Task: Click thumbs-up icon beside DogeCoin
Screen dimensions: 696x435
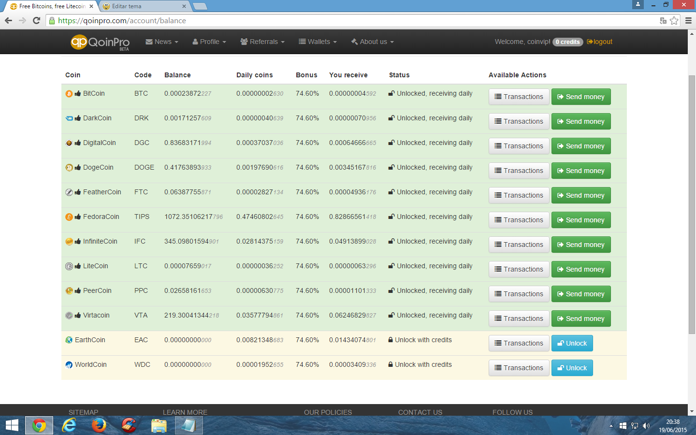Action: tap(78, 167)
